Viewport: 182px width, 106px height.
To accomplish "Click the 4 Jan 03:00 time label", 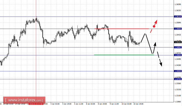I will pyautogui.click(x=55, y=104).
